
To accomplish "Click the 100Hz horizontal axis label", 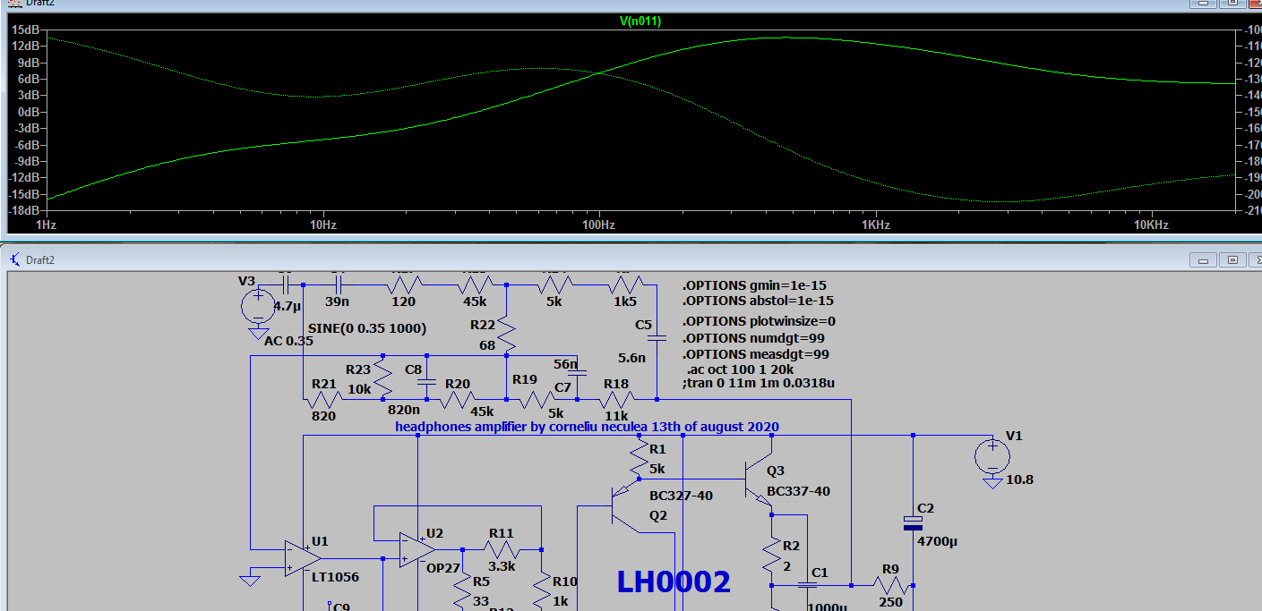I will pyautogui.click(x=598, y=225).
